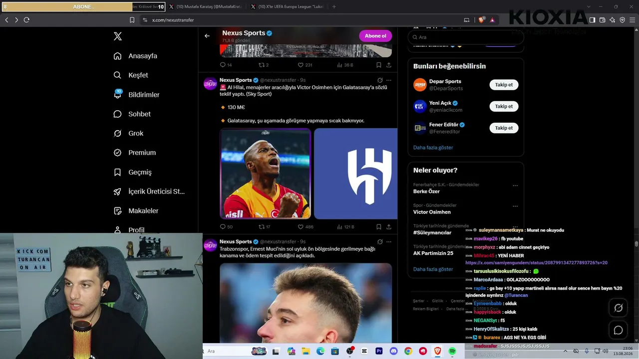639x359 pixels.
Task: Open the Osimhen photo thumbnail
Action: pos(266,174)
